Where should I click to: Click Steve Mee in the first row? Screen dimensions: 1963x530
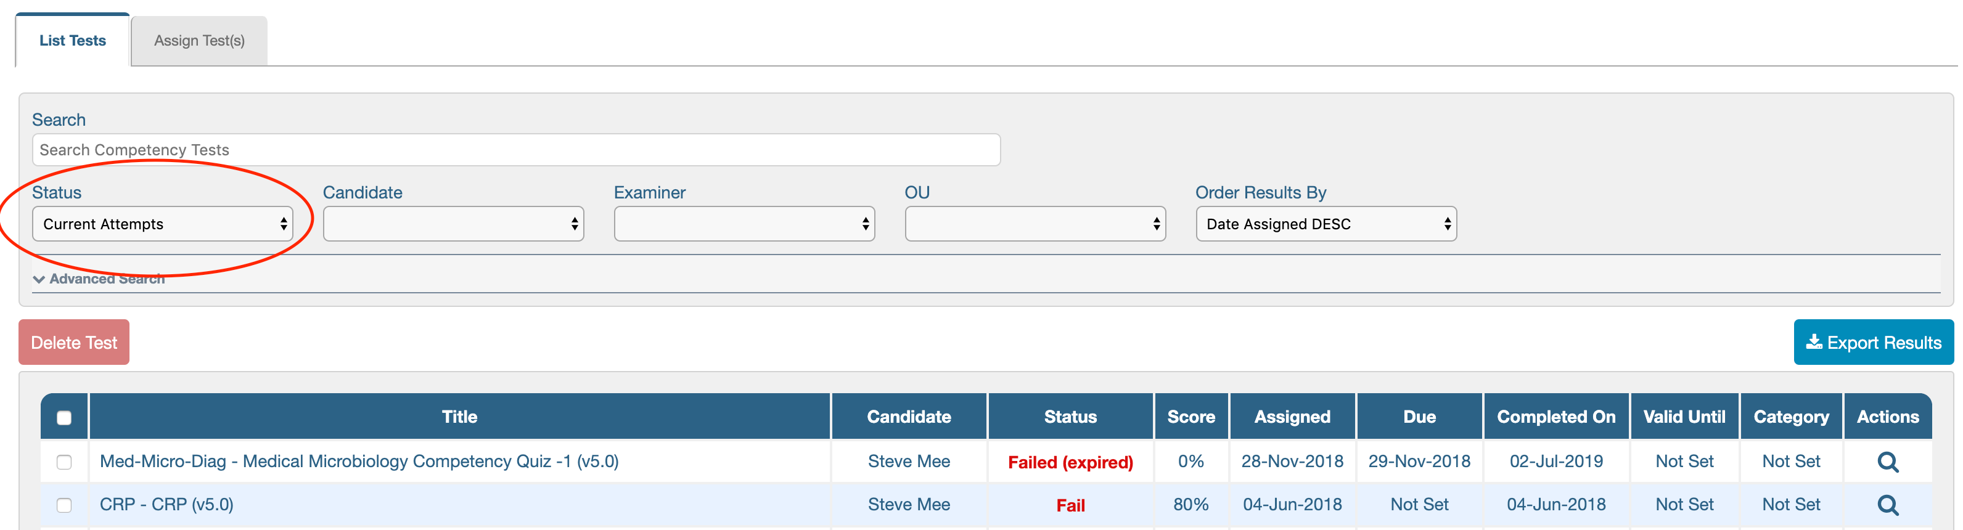908,462
